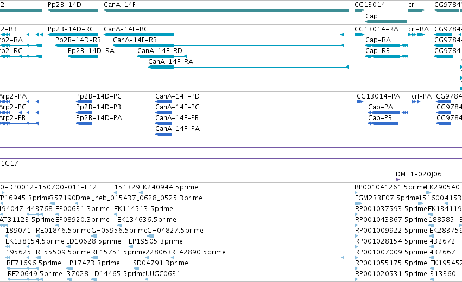
Task: Select the CanA-14F gene bar
Action: tap(226, 10)
